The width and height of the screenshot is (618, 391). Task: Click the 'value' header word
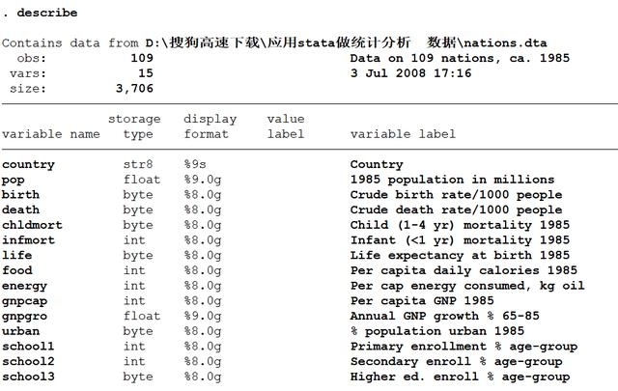pyautogui.click(x=286, y=119)
